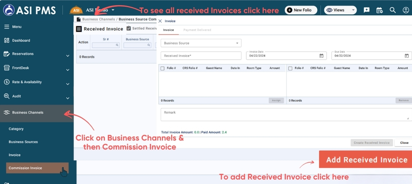Close the Invoice dialog with X icon
The width and height of the screenshot is (412, 184).
coord(160,21)
